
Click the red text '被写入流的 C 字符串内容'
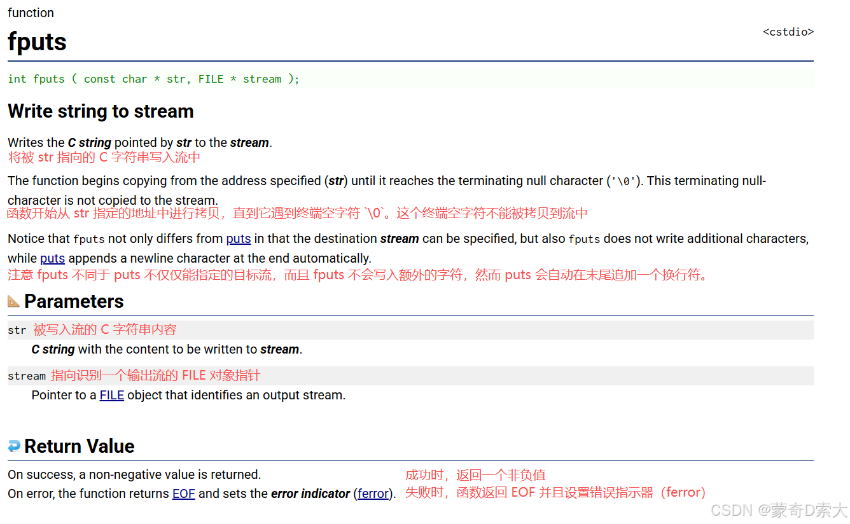(x=105, y=329)
